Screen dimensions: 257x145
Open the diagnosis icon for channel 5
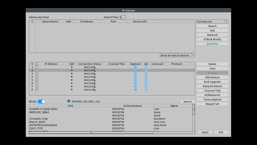[135, 80]
